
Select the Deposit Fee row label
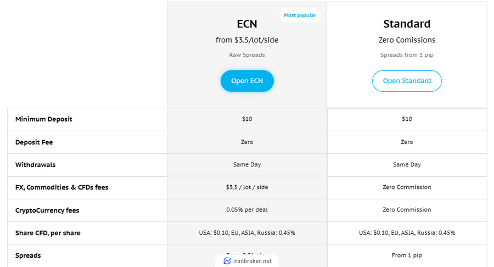tap(34, 142)
